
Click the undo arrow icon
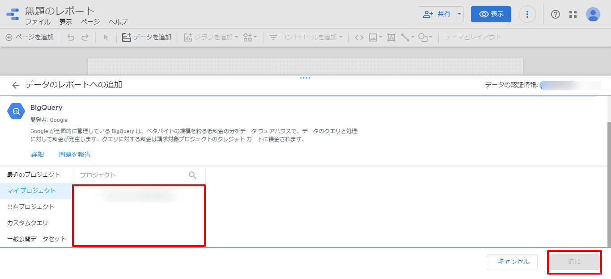pos(71,37)
